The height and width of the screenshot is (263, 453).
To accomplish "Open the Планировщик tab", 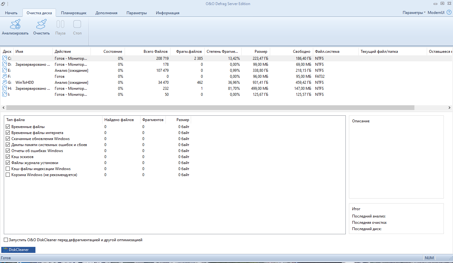I will click(74, 13).
